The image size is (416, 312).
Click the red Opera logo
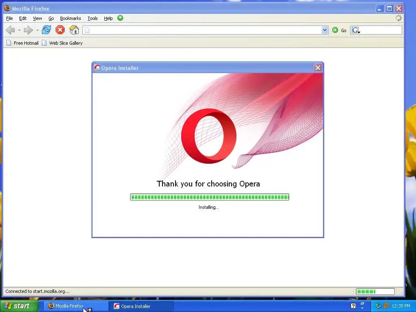pyautogui.click(x=209, y=136)
